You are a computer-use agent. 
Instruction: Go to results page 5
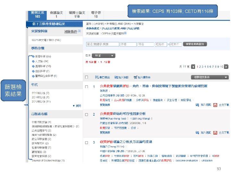coord(208,67)
